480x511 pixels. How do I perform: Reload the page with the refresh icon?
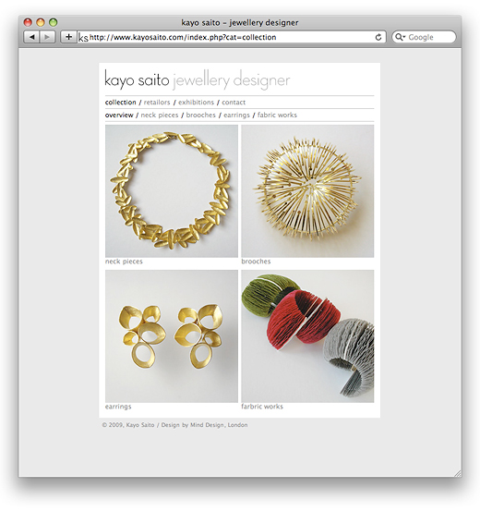point(378,37)
